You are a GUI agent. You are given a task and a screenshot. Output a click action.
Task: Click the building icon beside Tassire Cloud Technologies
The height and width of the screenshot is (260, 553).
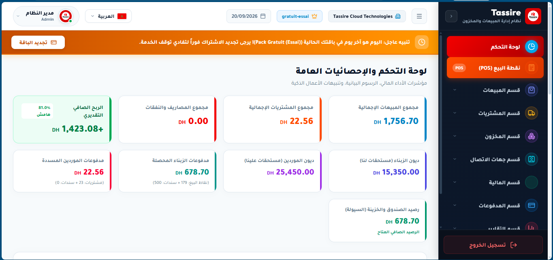(398, 16)
